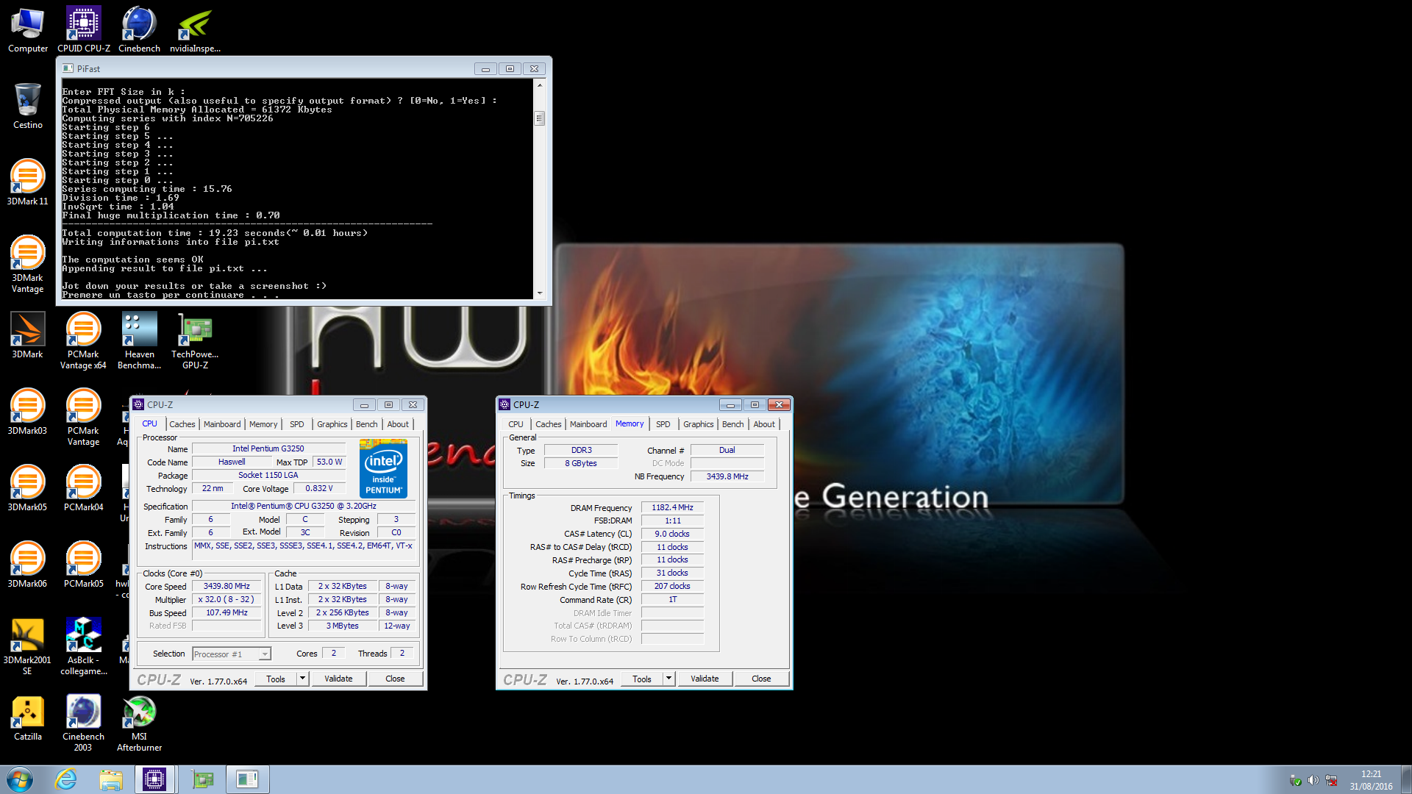Screen dimensions: 1412x794
Task: Launch the 3DMark06 shortcut
Action: click(28, 565)
